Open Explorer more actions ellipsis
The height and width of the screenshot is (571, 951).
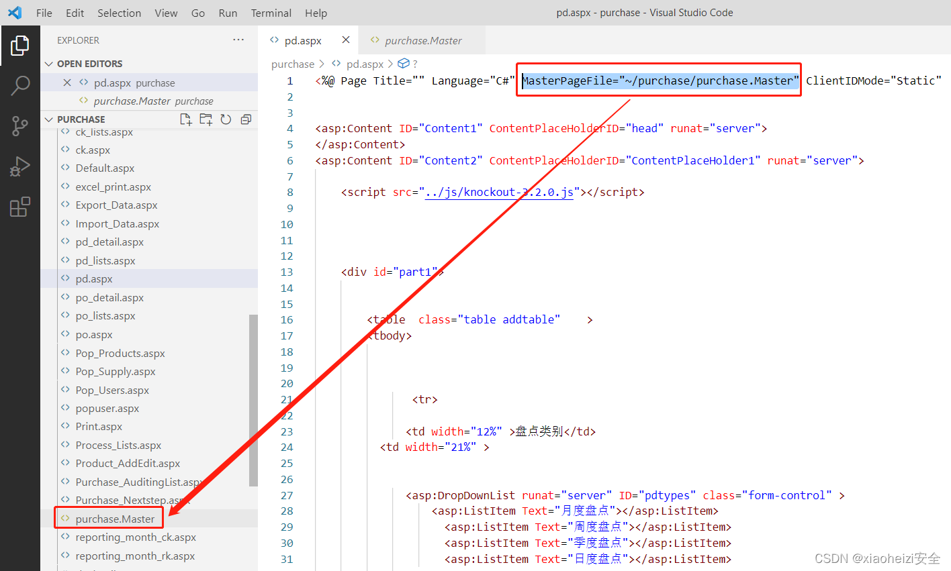238,40
